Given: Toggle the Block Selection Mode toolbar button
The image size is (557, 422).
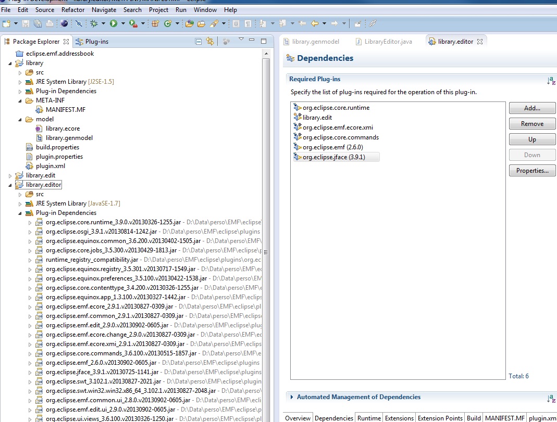Looking at the screenshot, I should (x=236, y=24).
